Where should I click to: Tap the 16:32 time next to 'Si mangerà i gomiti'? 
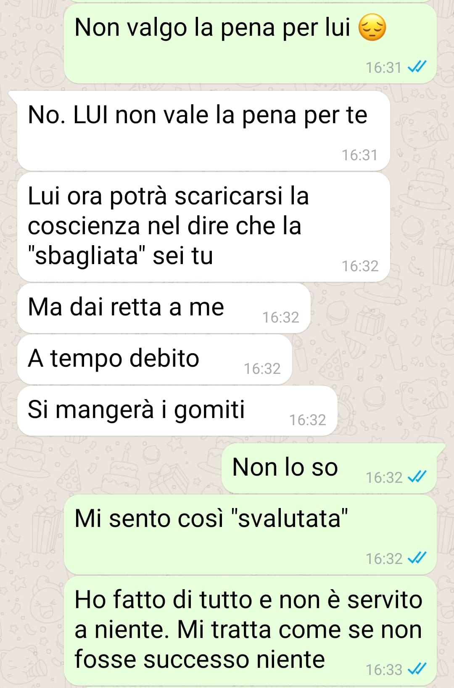point(307,420)
